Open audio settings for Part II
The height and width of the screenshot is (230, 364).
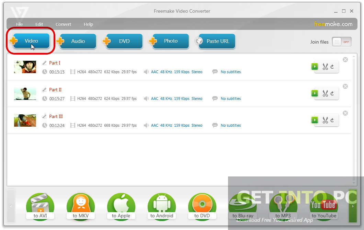pos(177,99)
